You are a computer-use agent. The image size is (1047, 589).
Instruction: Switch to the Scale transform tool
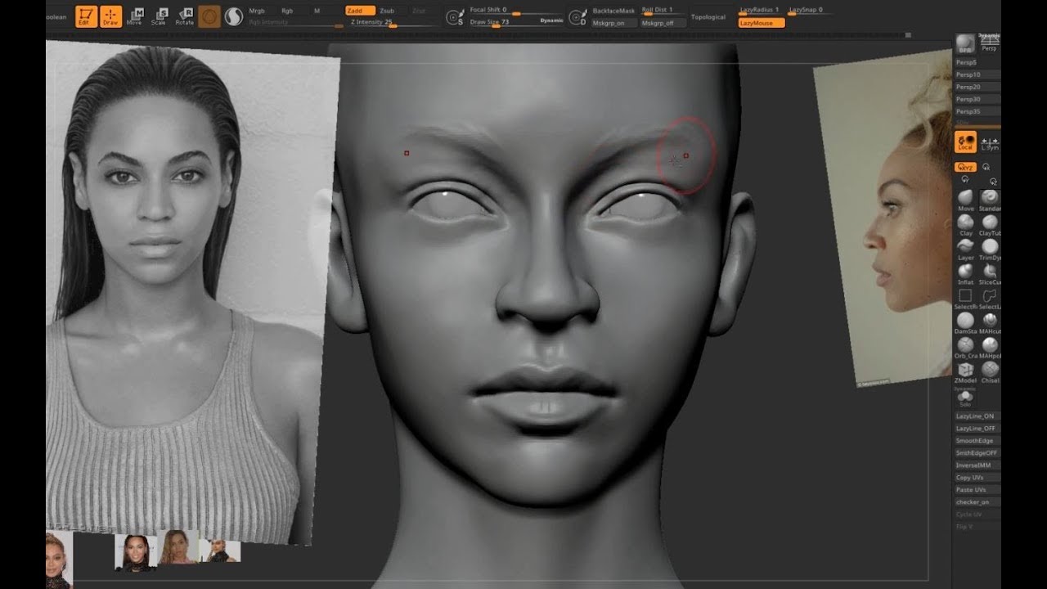click(159, 16)
